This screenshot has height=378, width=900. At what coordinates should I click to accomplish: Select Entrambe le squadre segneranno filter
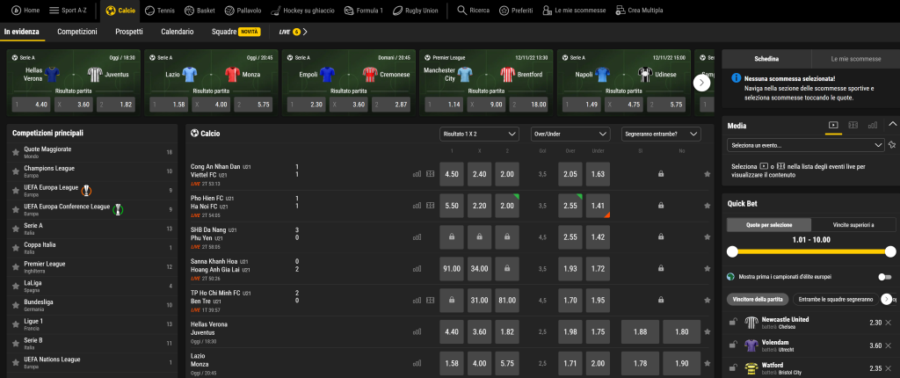pos(836,299)
